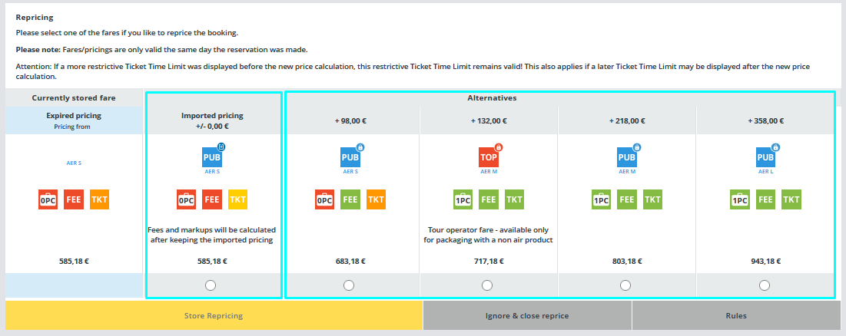This screenshot has width=846, height=336.
Task: Choose the 717,18 € tour operator fare radio
Action: click(488, 285)
